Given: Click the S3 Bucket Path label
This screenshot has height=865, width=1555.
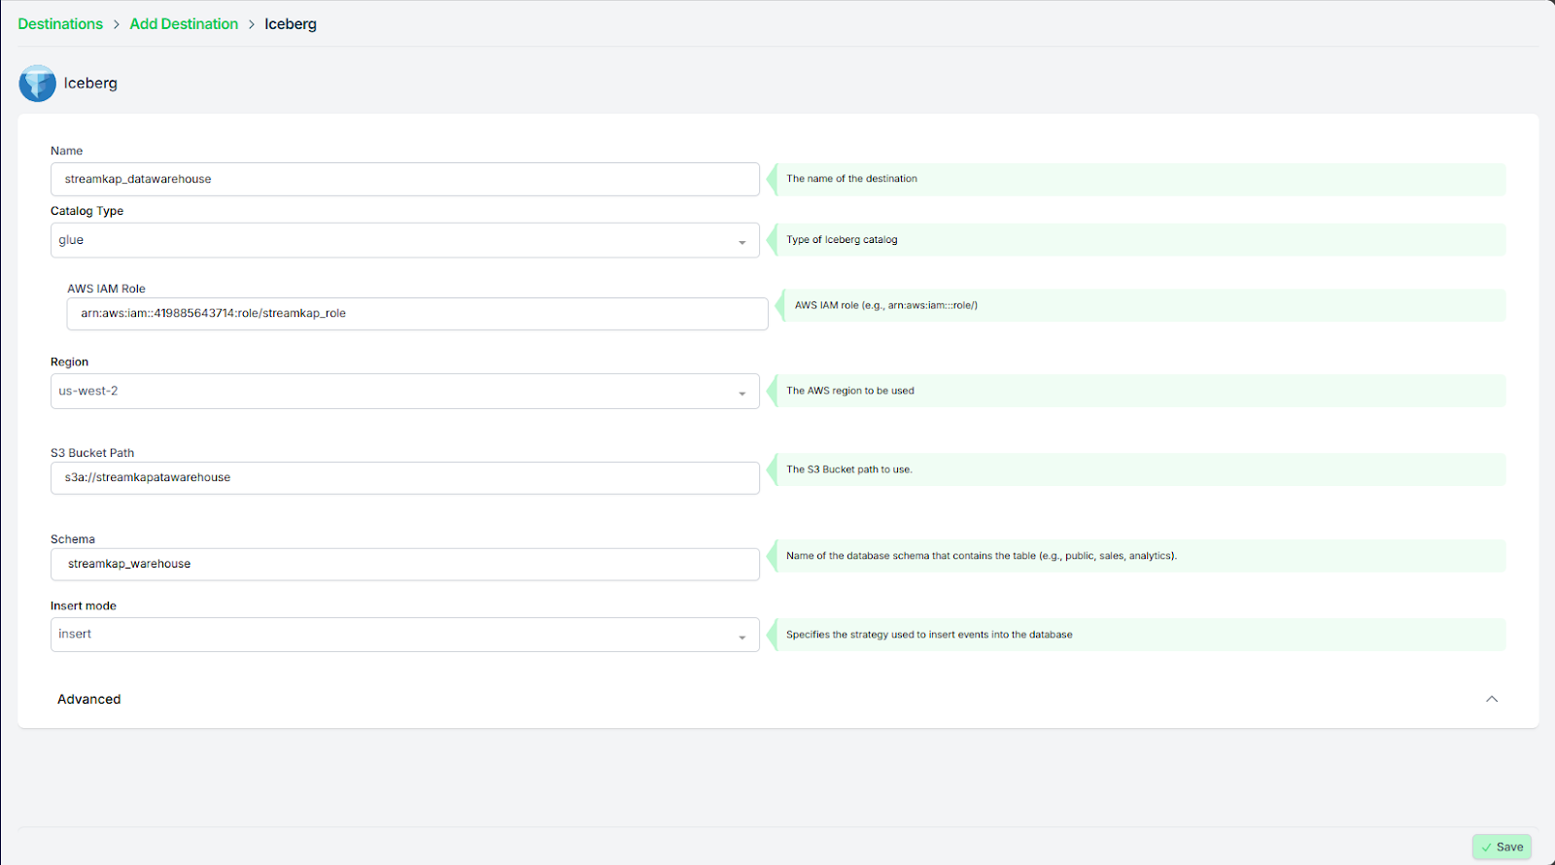Looking at the screenshot, I should [x=92, y=453].
